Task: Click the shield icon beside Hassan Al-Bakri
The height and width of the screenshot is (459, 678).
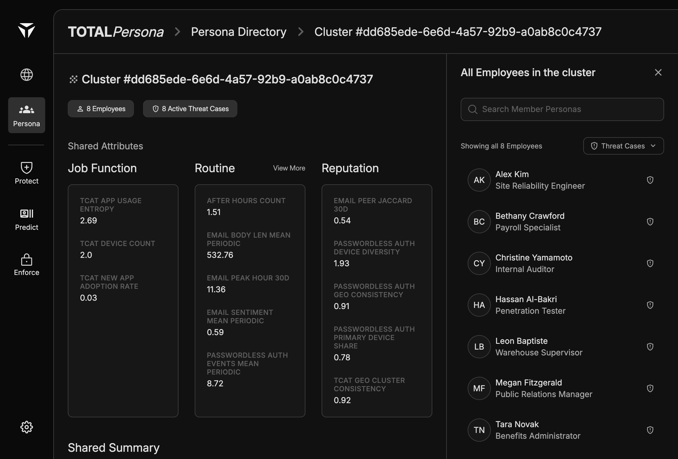Action: [650, 305]
